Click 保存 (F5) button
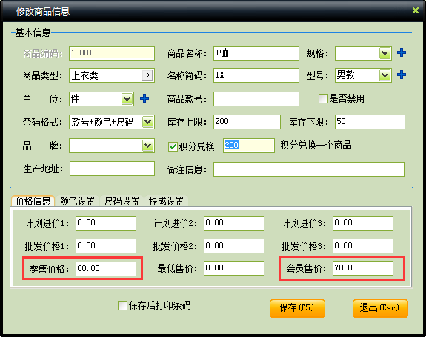The image size is (426, 337). coord(297,308)
